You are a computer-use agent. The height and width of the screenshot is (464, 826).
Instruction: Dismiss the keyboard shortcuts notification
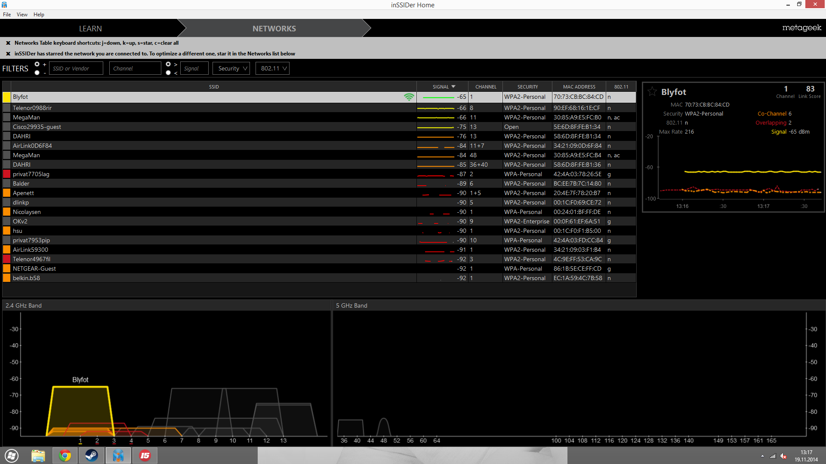click(x=8, y=43)
